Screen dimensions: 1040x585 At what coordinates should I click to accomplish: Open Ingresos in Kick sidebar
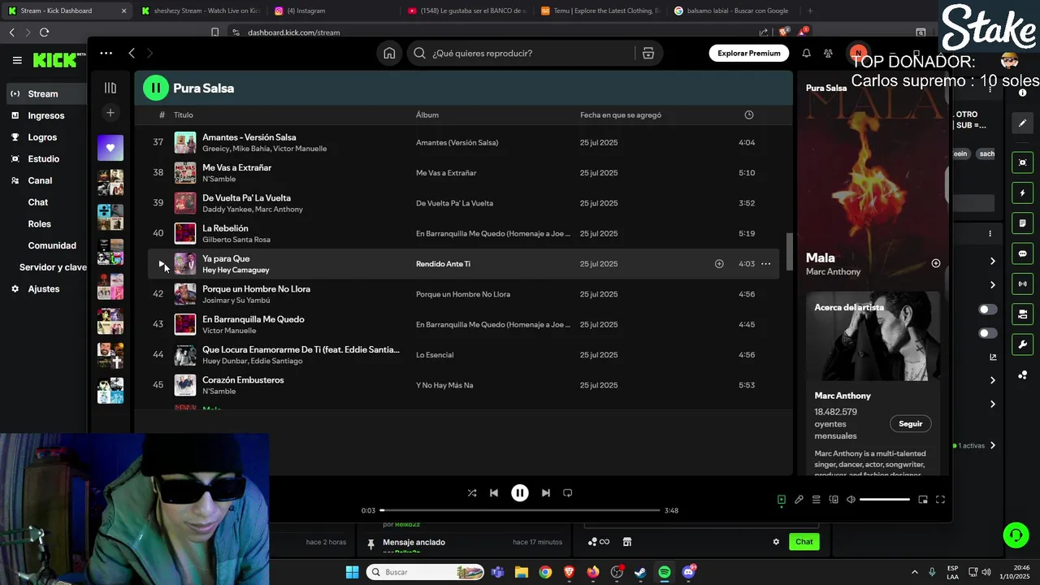(x=46, y=115)
